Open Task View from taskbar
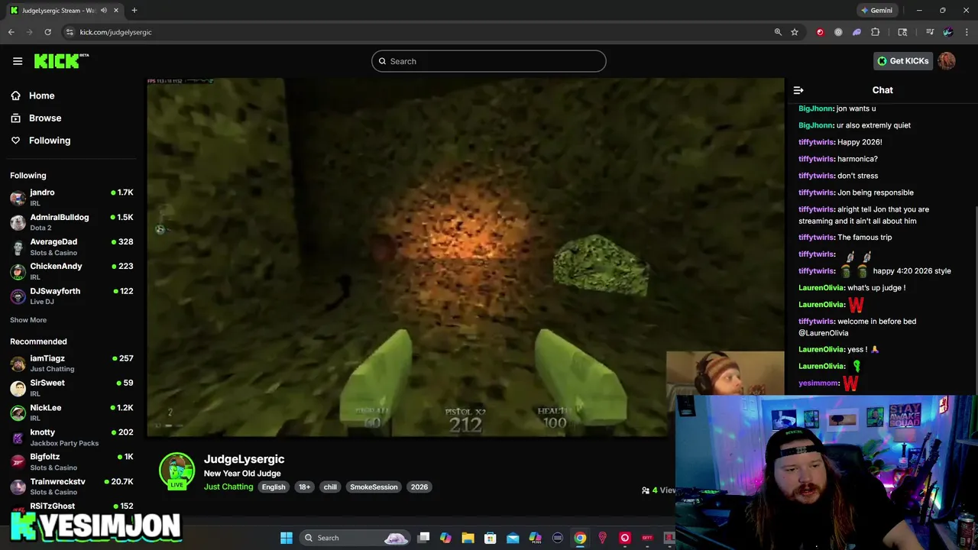 (x=423, y=538)
